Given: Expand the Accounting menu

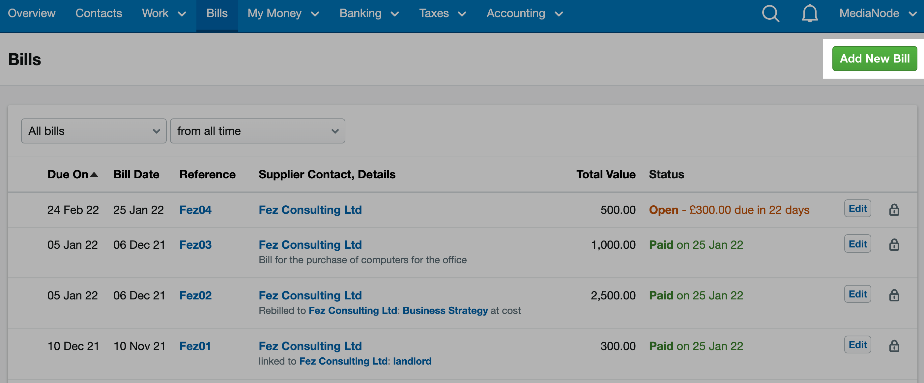Looking at the screenshot, I should [525, 13].
